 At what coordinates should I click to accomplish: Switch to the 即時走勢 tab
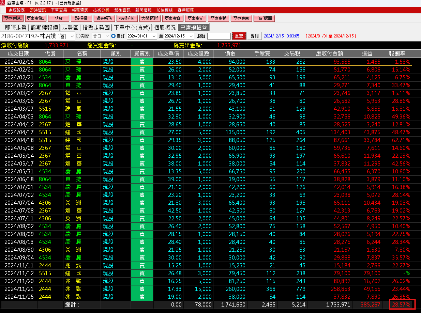click(16, 28)
